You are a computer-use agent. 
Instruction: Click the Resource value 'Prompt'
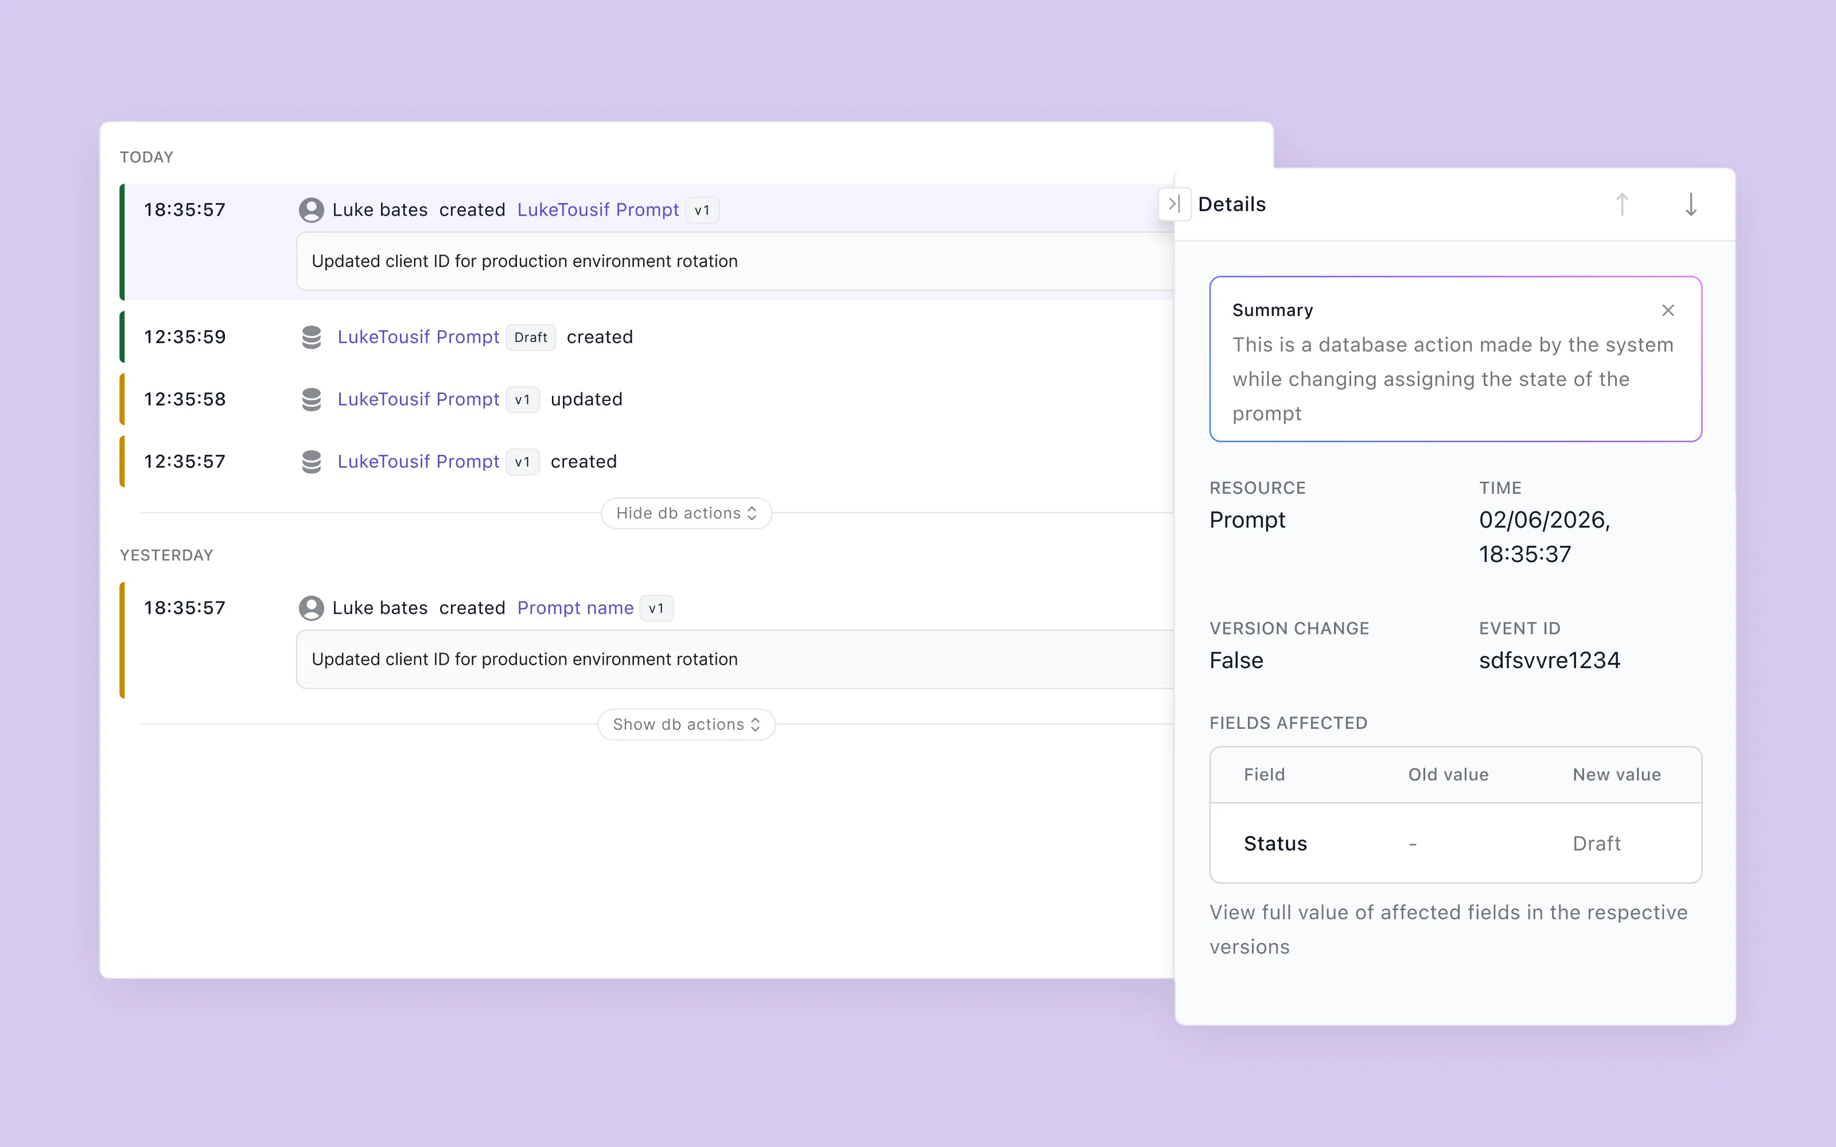point(1247,520)
